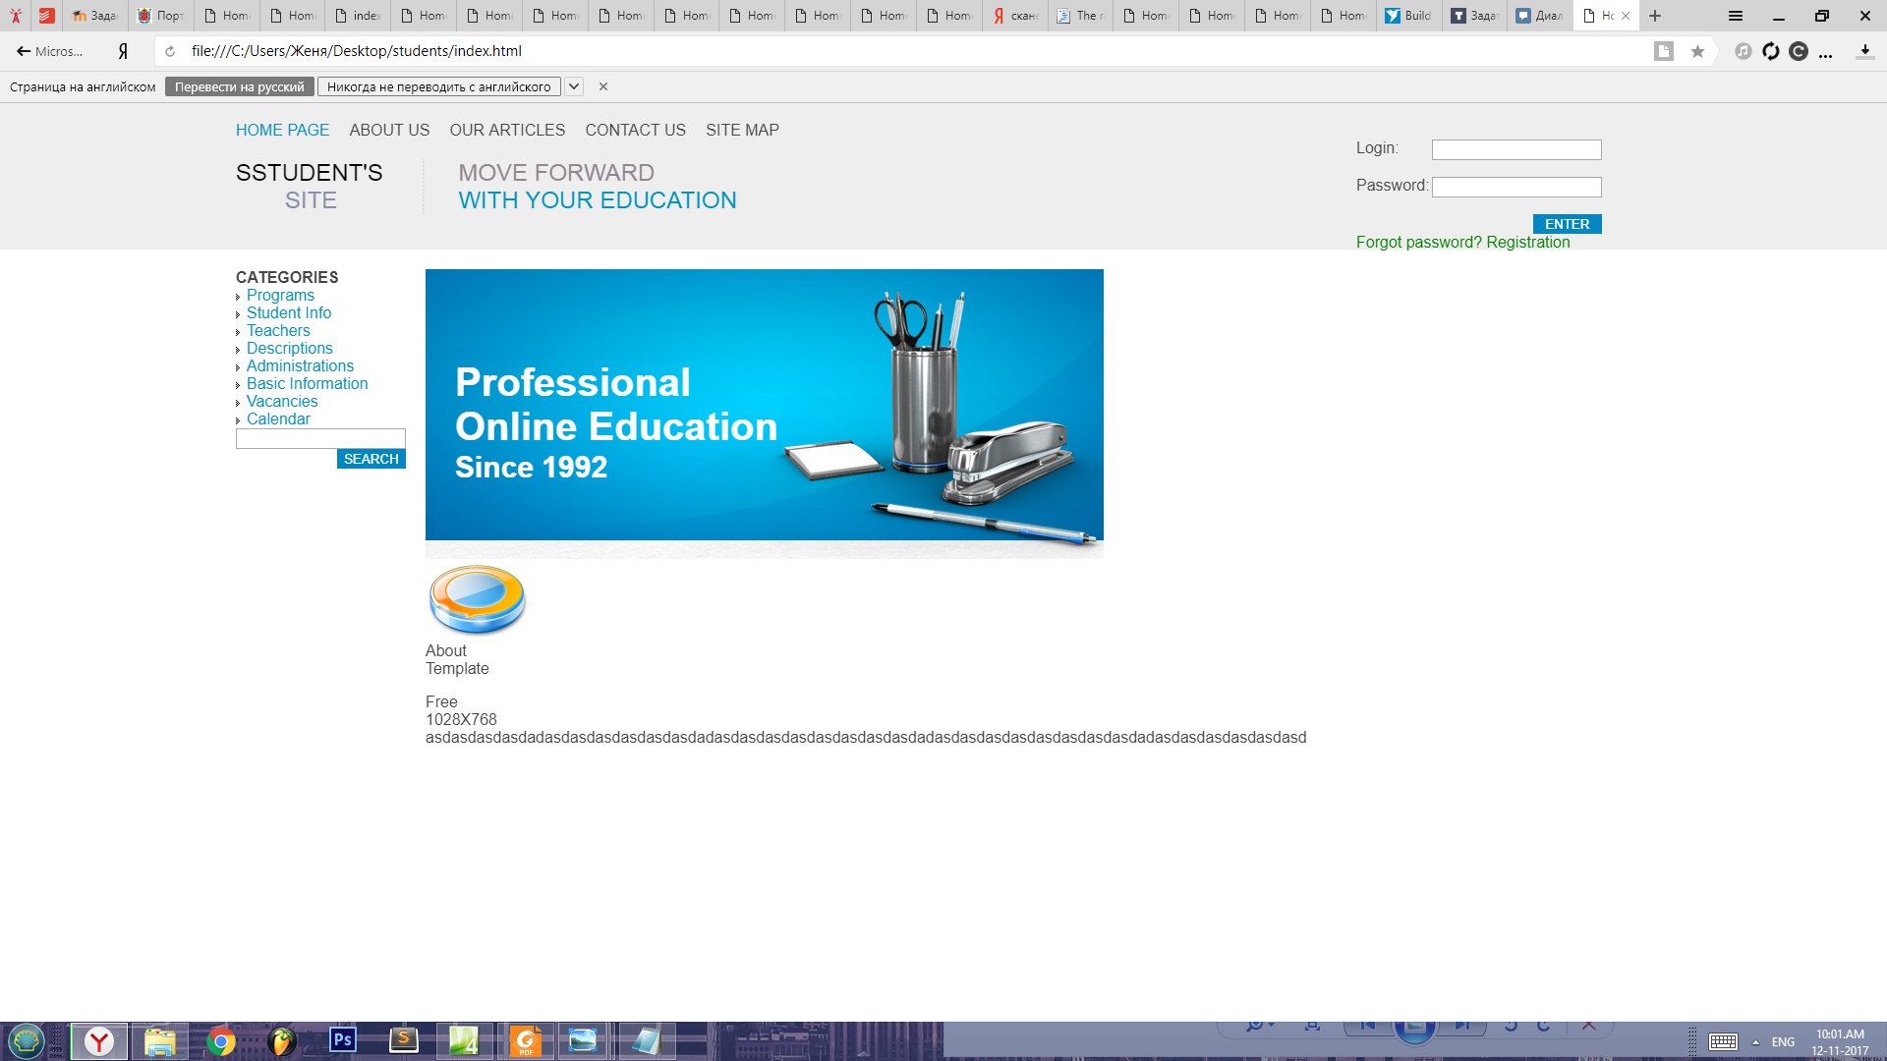This screenshot has width=1887, height=1061.
Task: Click Перевести на русский translate button
Action: 240,86
